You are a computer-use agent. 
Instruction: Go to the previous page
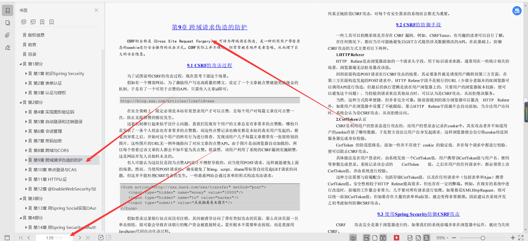(29, 238)
